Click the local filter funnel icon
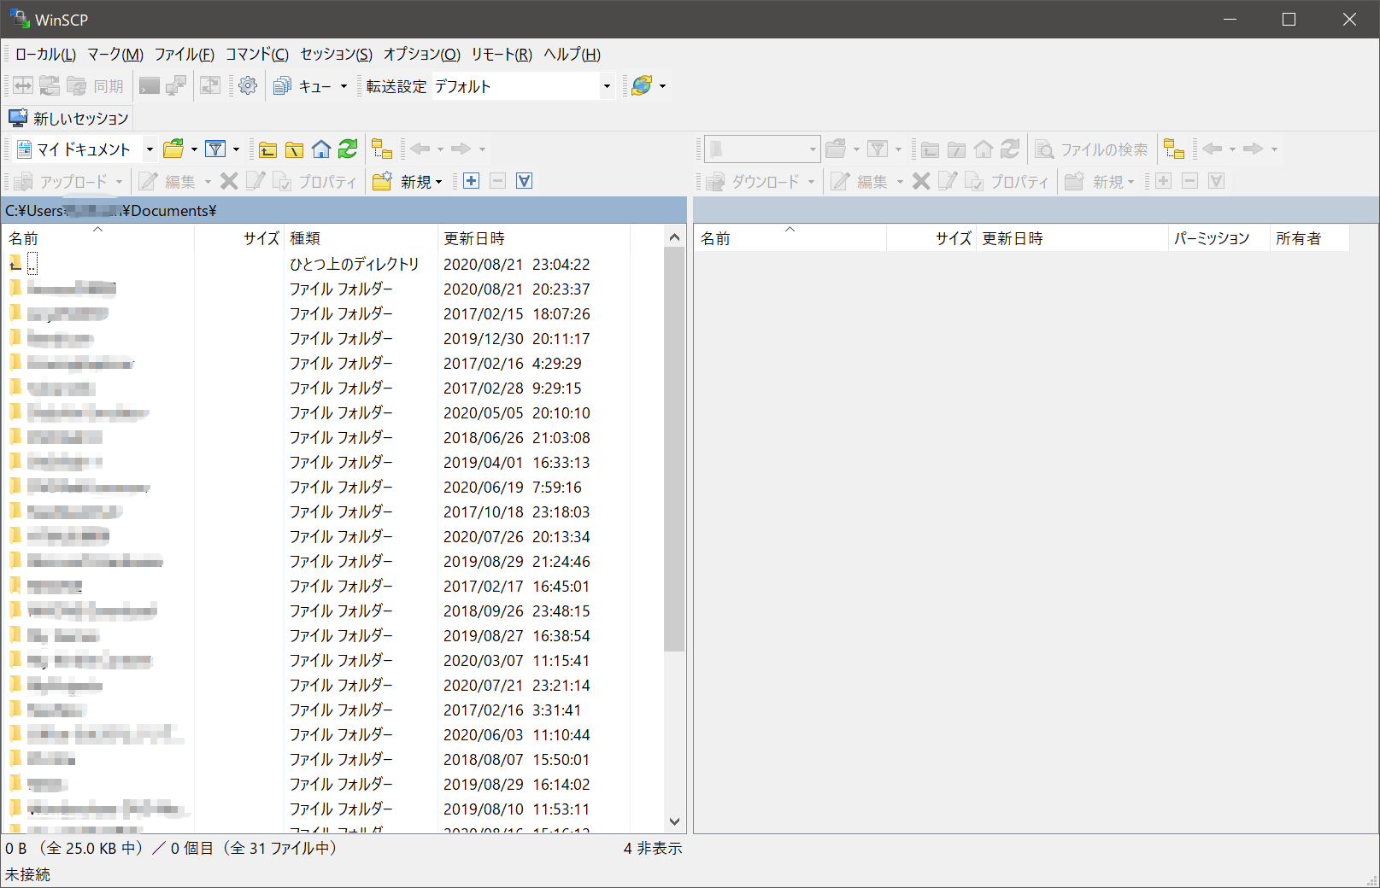Viewport: 1380px width, 888px height. 216,149
